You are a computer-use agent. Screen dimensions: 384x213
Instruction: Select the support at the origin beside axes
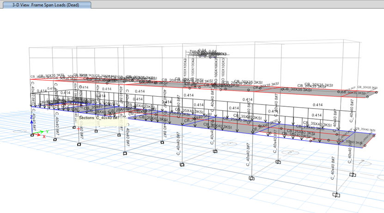32,135
